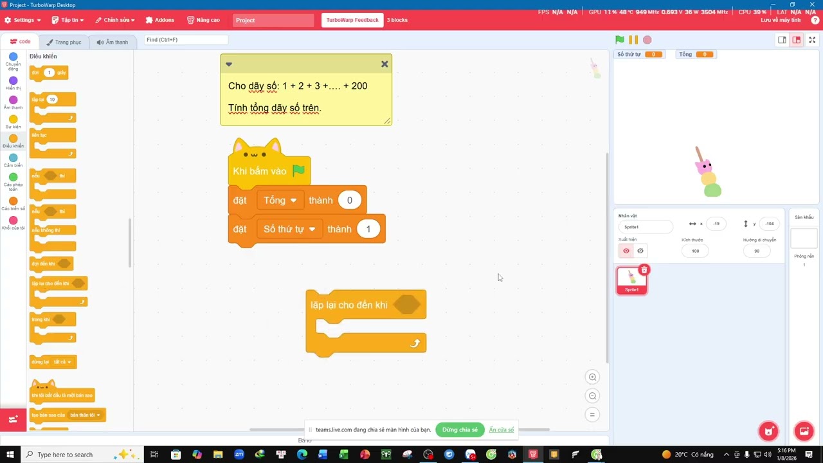Viewport: 823px width, 463px height.
Task: Select the Sự kiện block category
Action: [13, 122]
